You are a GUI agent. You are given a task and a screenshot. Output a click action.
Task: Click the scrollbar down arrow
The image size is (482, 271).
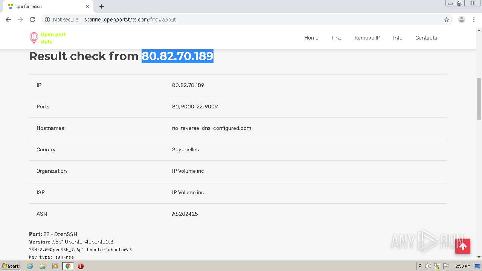(479, 257)
